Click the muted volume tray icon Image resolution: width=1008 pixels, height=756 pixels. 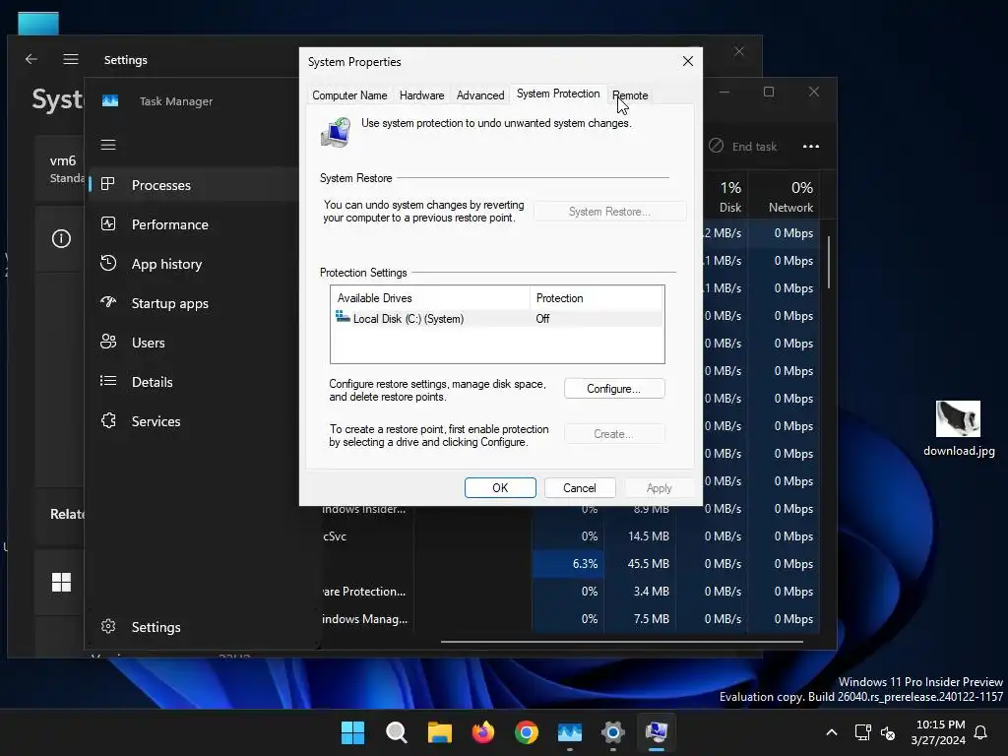pyautogui.click(x=888, y=732)
